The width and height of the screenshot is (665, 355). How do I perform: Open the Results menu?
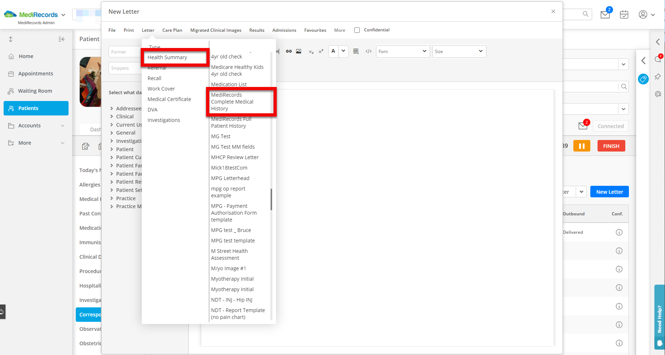pos(257,30)
